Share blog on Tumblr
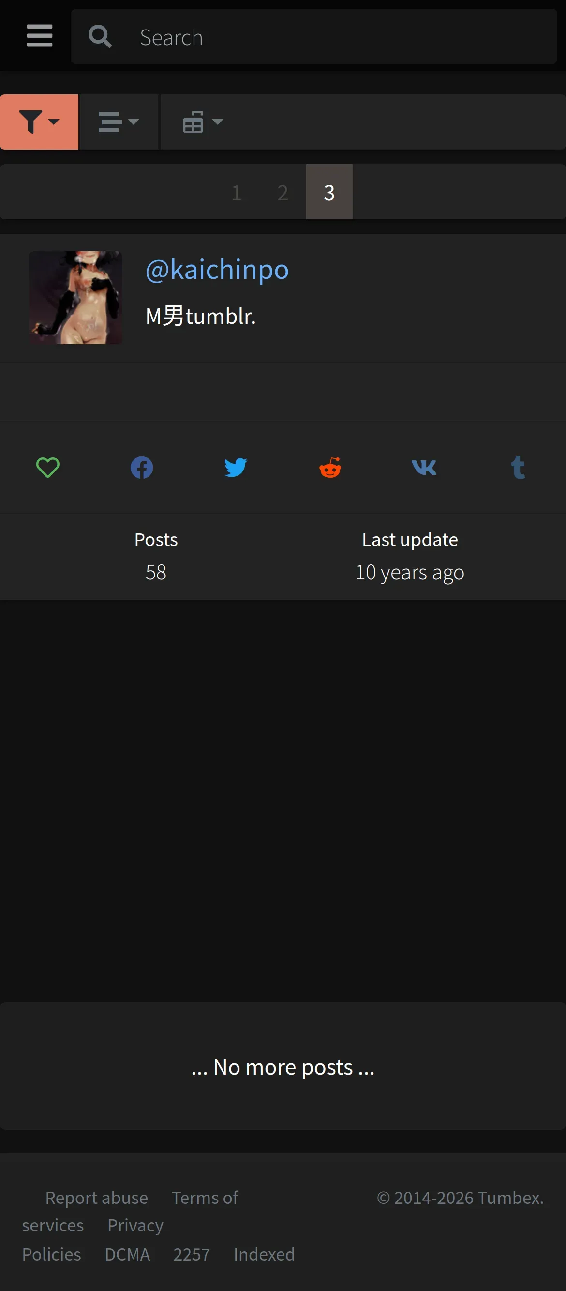 [519, 468]
